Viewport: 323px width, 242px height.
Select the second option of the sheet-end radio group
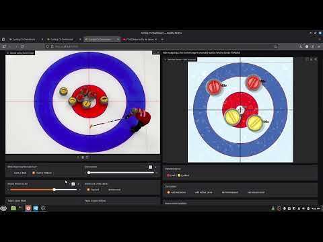coord(112,190)
